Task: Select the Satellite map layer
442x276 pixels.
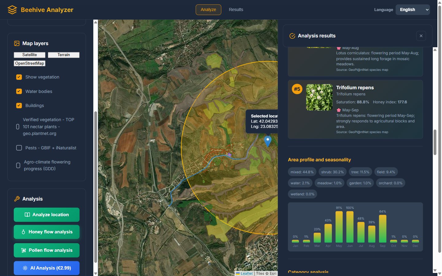Action: click(x=29, y=55)
